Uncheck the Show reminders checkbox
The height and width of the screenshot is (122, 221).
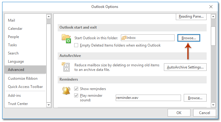pos(77,89)
